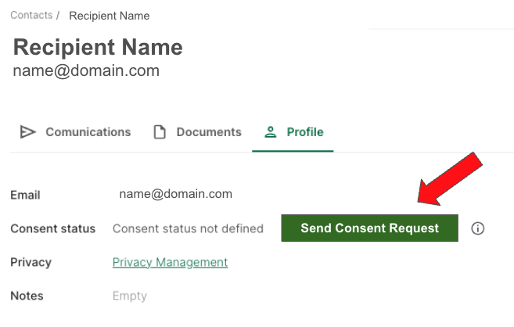Click the paper plane Comunications icon
The height and width of the screenshot is (327, 514).
[28, 132]
